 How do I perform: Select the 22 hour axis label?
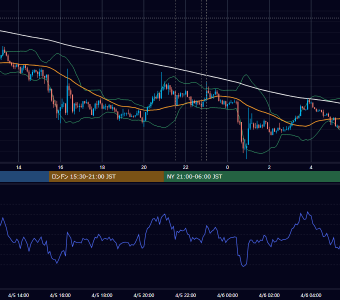185,167
